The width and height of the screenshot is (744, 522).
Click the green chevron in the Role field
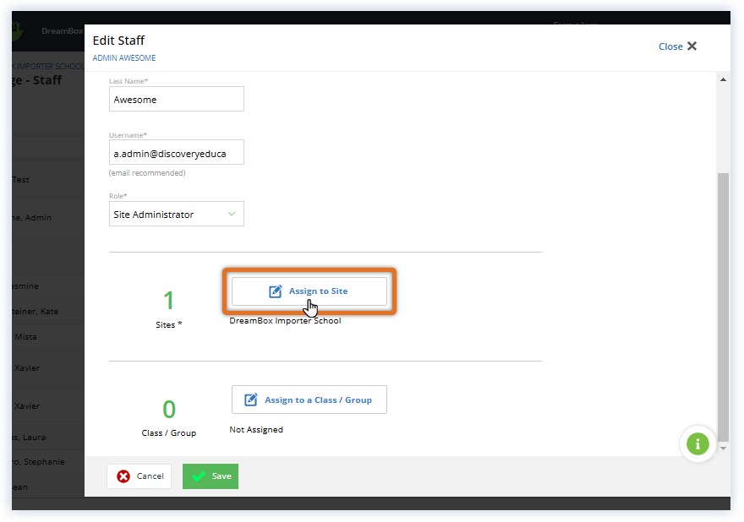(x=232, y=214)
